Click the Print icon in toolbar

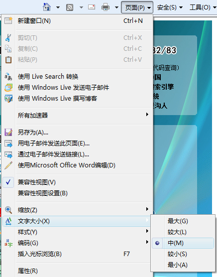click(x=106, y=7)
